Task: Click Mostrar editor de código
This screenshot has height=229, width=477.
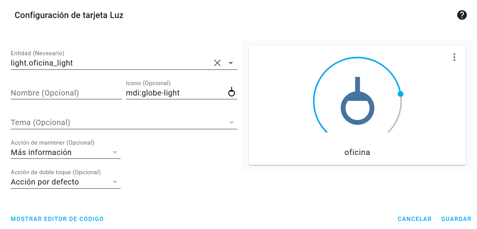Action: point(57,219)
